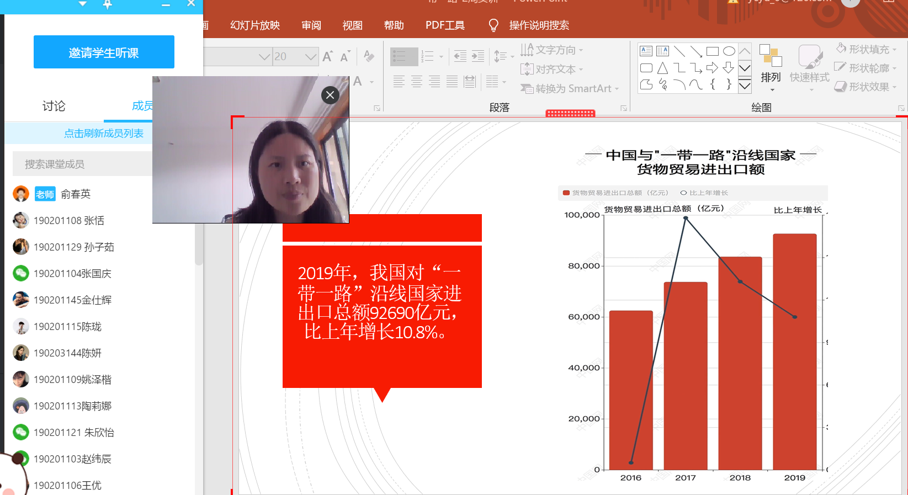Pick the triangle shape from gallery
Image resolution: width=908 pixels, height=495 pixels.
(662, 68)
